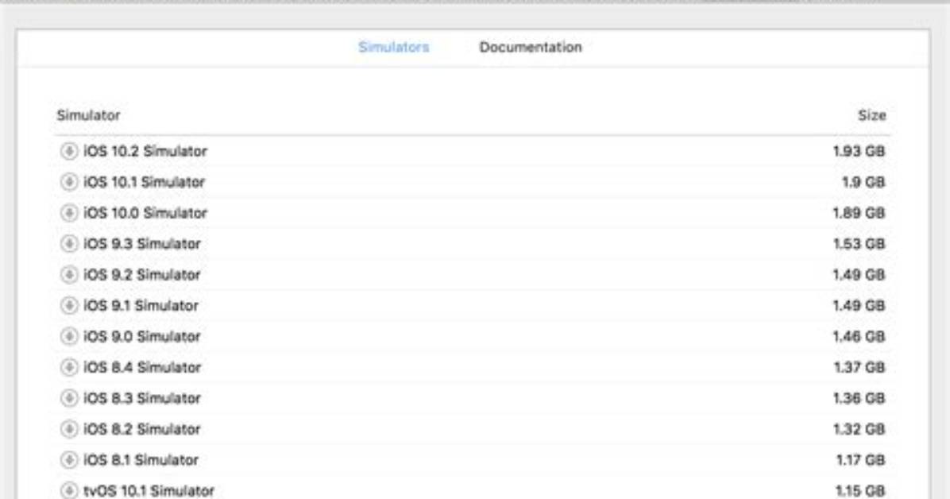Download the iOS 9.3 Simulator
The height and width of the screenshot is (499, 950).
click(69, 244)
